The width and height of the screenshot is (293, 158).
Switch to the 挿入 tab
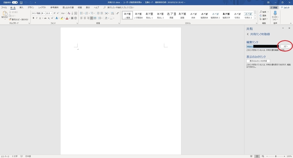tap(21, 7)
